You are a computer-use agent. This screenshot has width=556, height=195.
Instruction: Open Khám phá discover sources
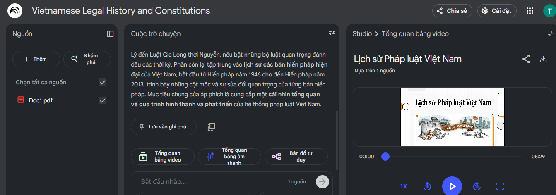(87, 59)
